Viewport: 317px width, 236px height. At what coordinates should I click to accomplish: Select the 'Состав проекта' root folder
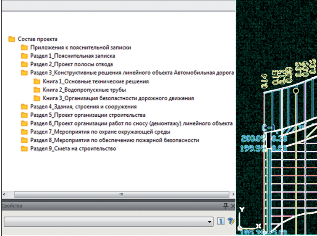[x=37, y=39]
